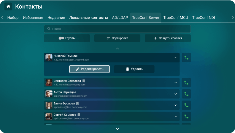Click the Home icon next to Контакты
The image size is (235, 133).
[8, 7]
